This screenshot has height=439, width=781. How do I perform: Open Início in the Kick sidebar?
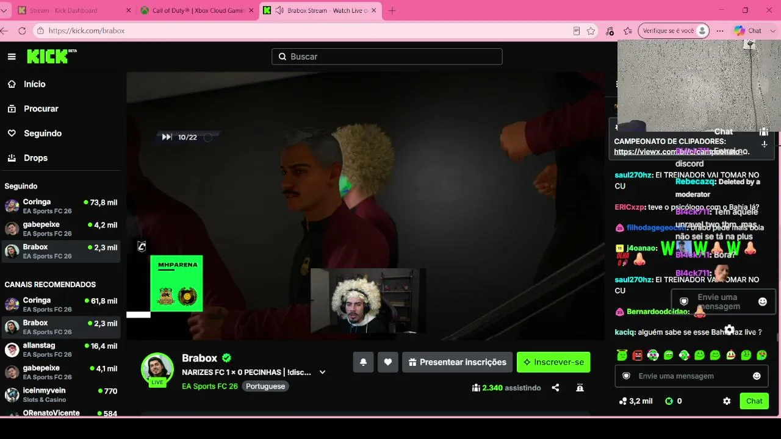(35, 84)
